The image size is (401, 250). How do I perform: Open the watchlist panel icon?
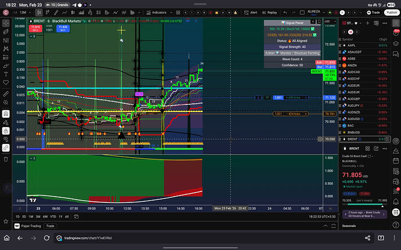pyautogui.click(x=396, y=23)
